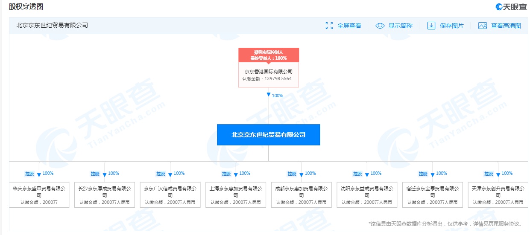This screenshot has width=530, height=235.
Task: Click the download icon beside 保存图片
Action: (x=431, y=26)
